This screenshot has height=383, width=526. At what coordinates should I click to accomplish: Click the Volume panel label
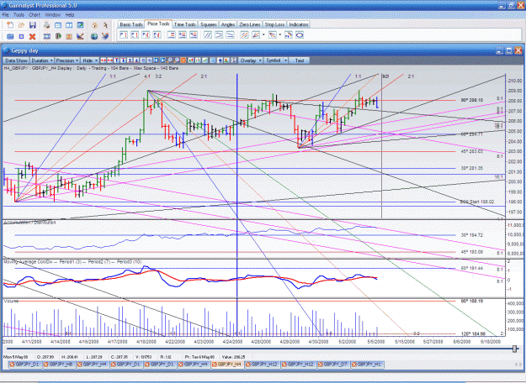[x=11, y=302]
